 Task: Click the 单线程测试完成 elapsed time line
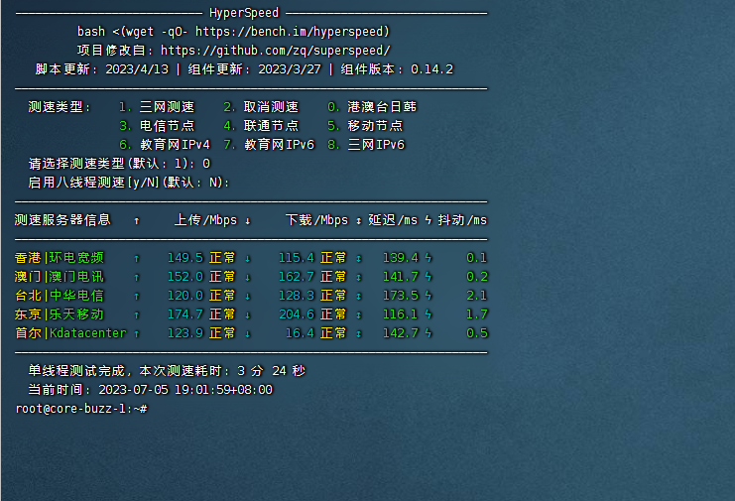pyautogui.click(x=167, y=371)
